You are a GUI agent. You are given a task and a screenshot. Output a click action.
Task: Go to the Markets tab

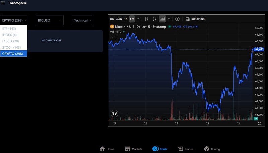pos(133,149)
